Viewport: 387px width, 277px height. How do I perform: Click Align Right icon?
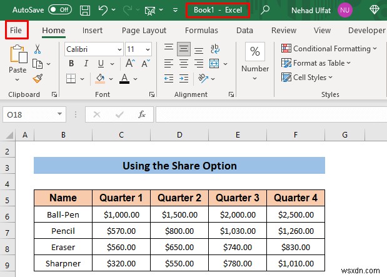click(x=199, y=64)
